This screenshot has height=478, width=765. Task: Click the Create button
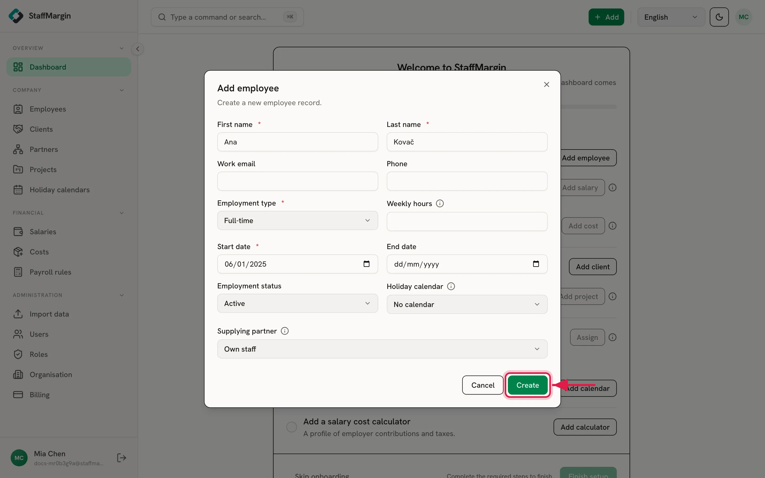click(528, 385)
